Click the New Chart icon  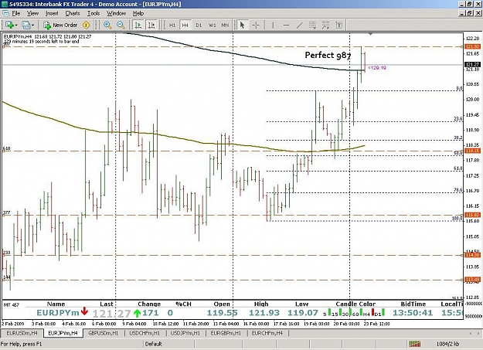click(9, 25)
